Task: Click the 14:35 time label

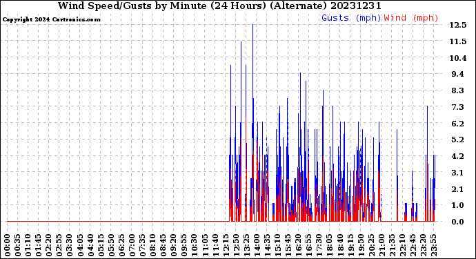Action: 267,245
